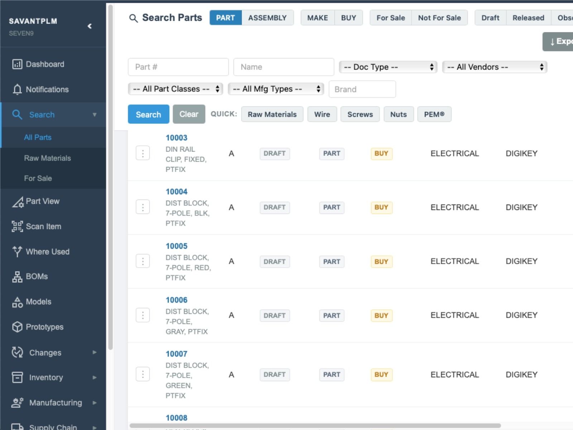Open row actions menu for part 10007
Screen dimensions: 573x430
pos(143,374)
